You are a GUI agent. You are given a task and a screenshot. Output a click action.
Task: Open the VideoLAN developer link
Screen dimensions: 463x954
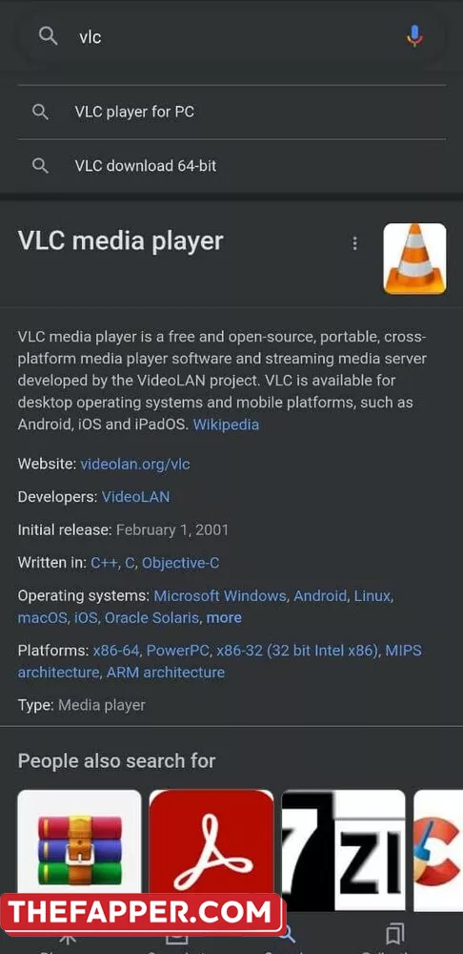pos(135,497)
